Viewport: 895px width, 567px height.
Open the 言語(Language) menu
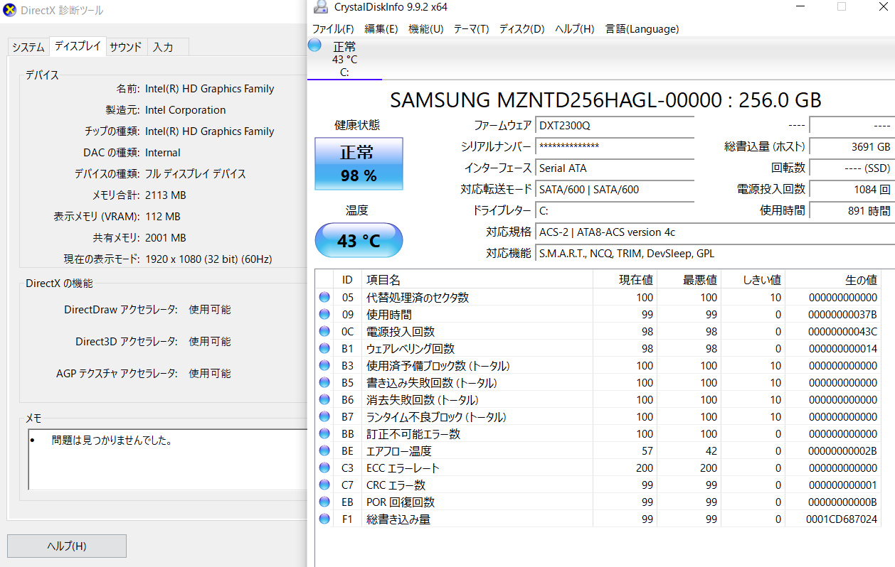pyautogui.click(x=642, y=29)
